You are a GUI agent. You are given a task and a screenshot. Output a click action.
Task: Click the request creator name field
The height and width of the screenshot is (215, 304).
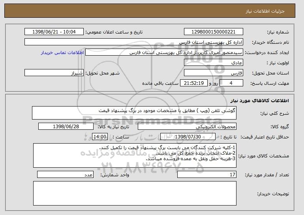[164, 52]
